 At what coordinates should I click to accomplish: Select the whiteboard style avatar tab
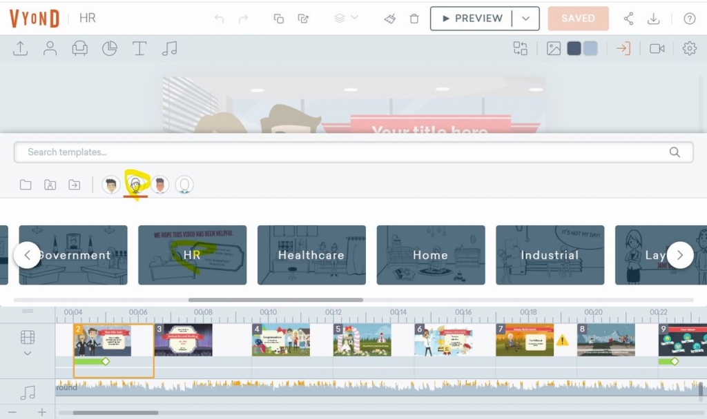(135, 185)
